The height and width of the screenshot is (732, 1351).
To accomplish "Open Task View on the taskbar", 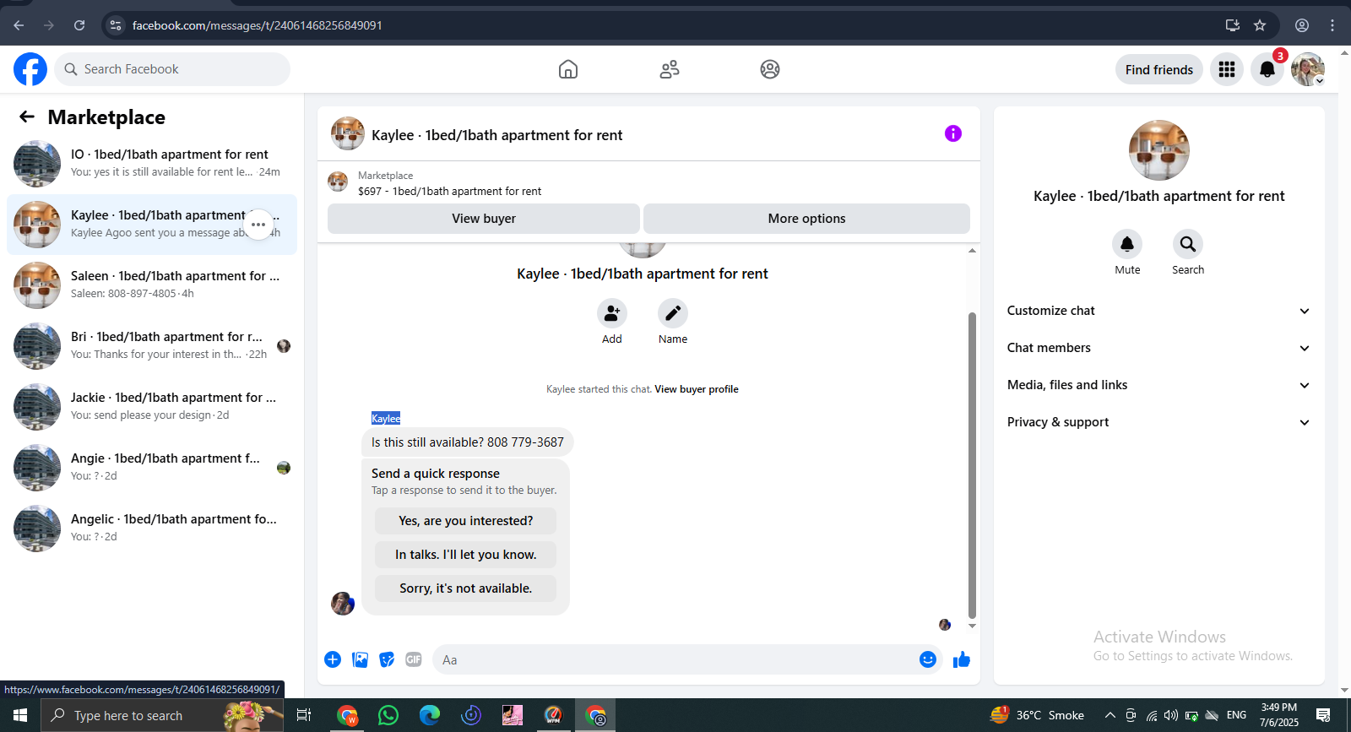I will [x=304, y=715].
